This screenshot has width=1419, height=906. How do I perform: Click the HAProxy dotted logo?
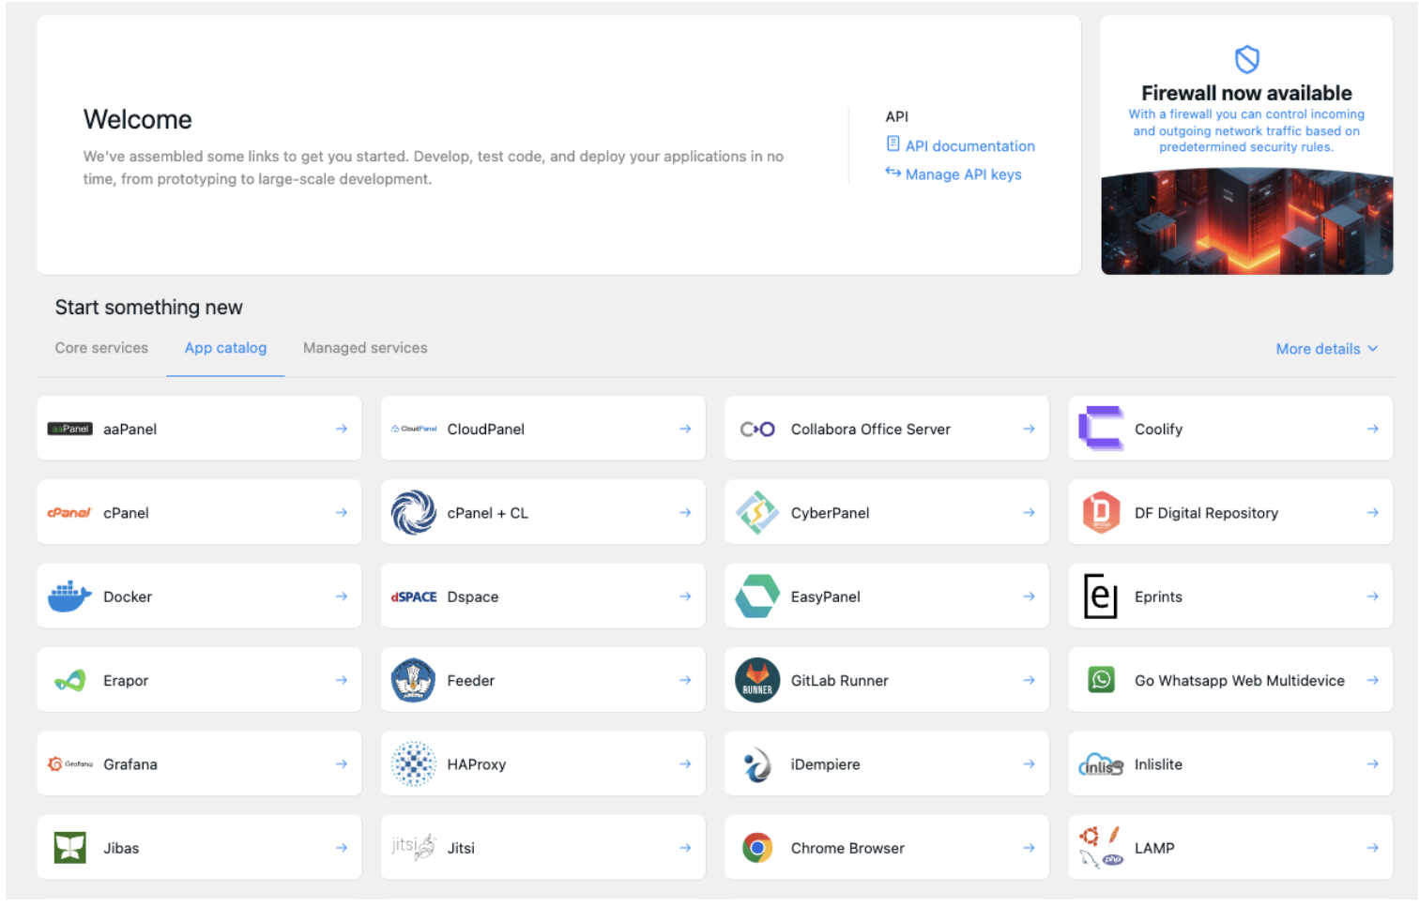tap(414, 763)
